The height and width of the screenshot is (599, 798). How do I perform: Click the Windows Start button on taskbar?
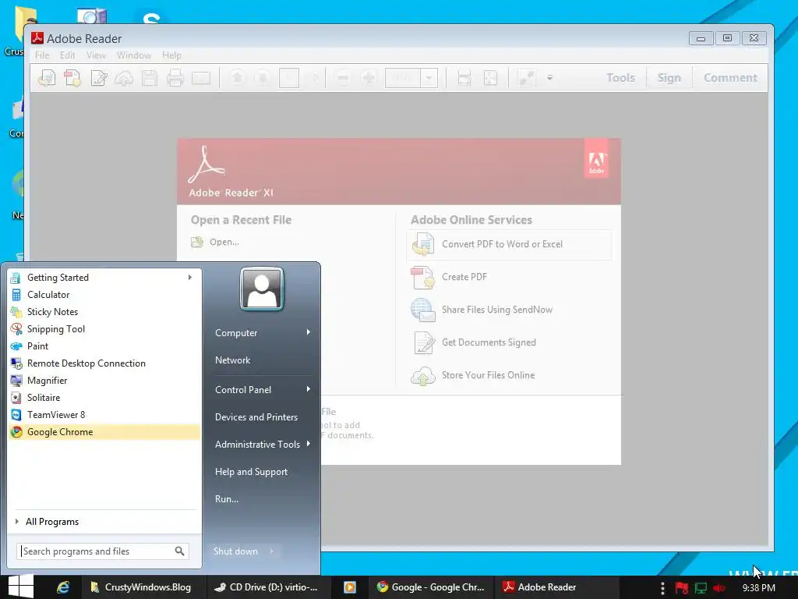tap(20, 587)
